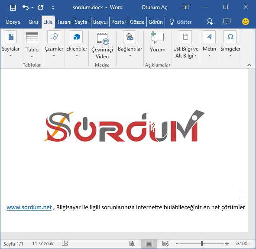Collapse the ribbon with the up chevron

249,65
